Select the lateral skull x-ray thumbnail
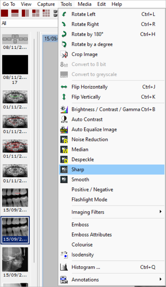This screenshot has width=166, height=287. tap(15, 259)
